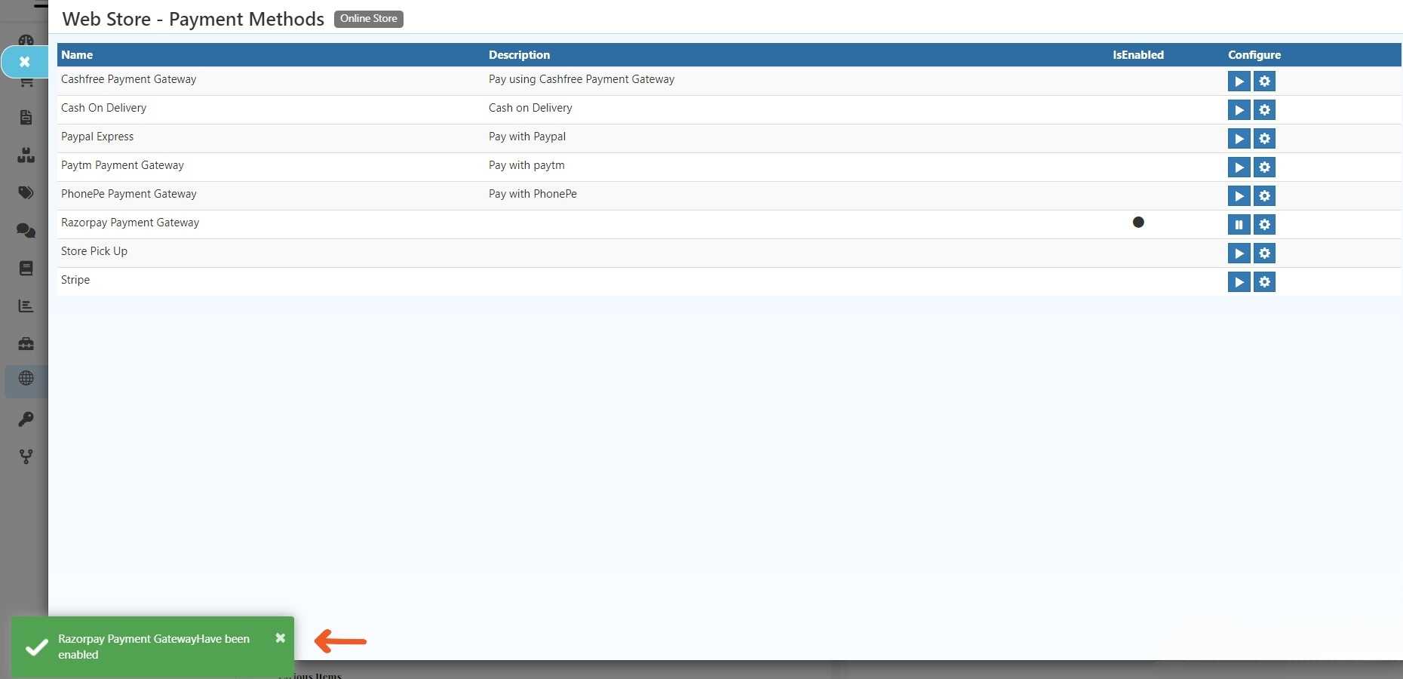Enable the Cashfree Payment Gateway method
The image size is (1403, 679).
[1239, 81]
